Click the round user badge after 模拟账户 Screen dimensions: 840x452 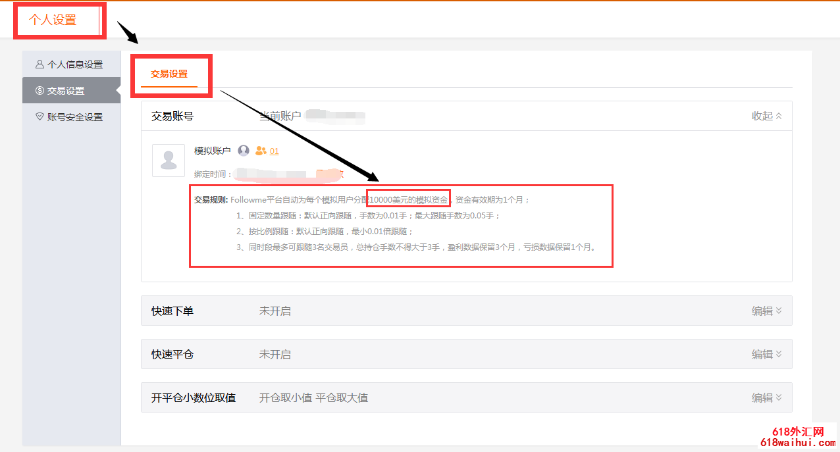click(244, 151)
